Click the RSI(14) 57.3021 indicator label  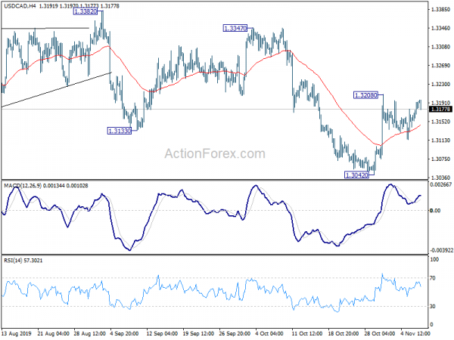(x=23, y=261)
